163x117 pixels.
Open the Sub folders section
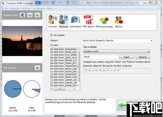pyautogui.click(x=75, y=21)
